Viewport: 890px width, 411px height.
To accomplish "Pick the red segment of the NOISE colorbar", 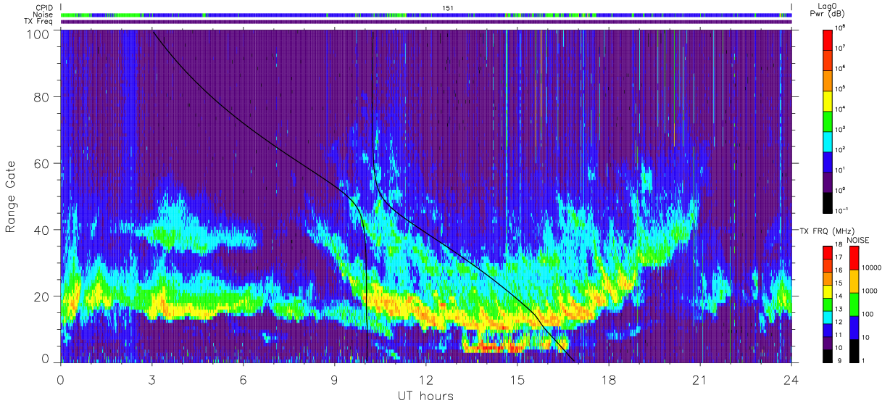I will (x=853, y=258).
